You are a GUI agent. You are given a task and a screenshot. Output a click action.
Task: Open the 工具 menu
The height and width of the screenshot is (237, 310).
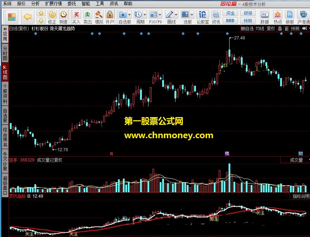[100, 4]
